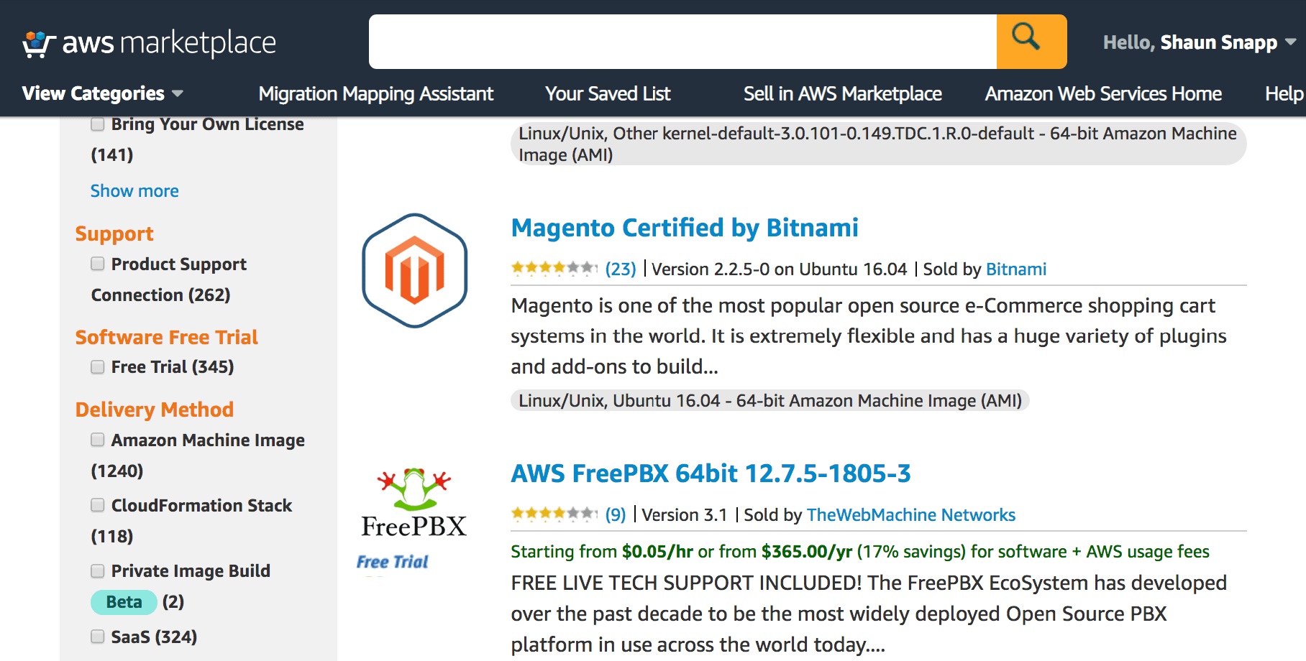Screen dimensions: 1306x661
Task: Toggle Bring Your Own License checkbox
Action: [x=98, y=124]
